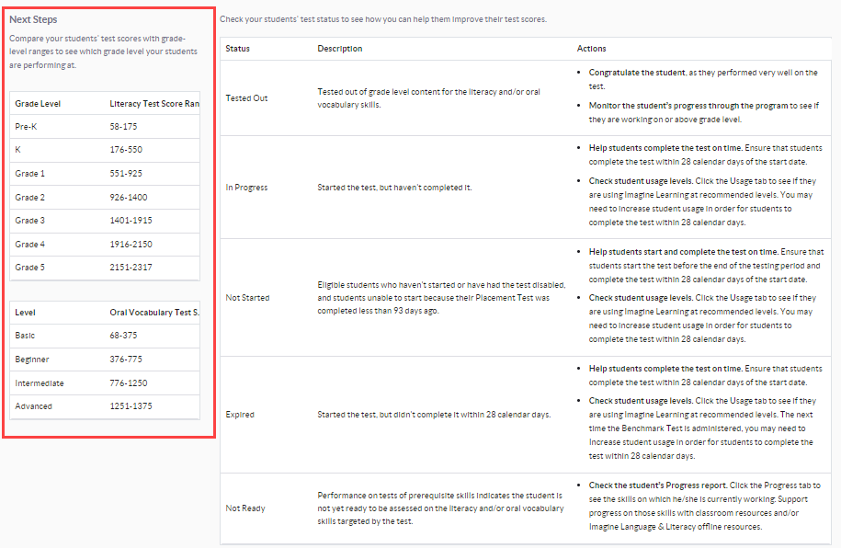
Task: Select the Pre-K grade level row
Action: point(27,127)
